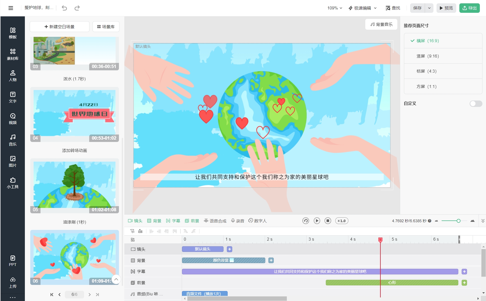Screen dimensions: 486x301
Task: Show more sidebar options (three dots)
Action: tap(13, 297)
